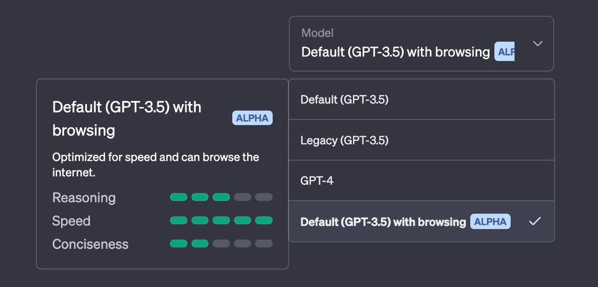Click the 'Model' caption above selected value
Viewport: 598px width, 287px height.
[317, 33]
